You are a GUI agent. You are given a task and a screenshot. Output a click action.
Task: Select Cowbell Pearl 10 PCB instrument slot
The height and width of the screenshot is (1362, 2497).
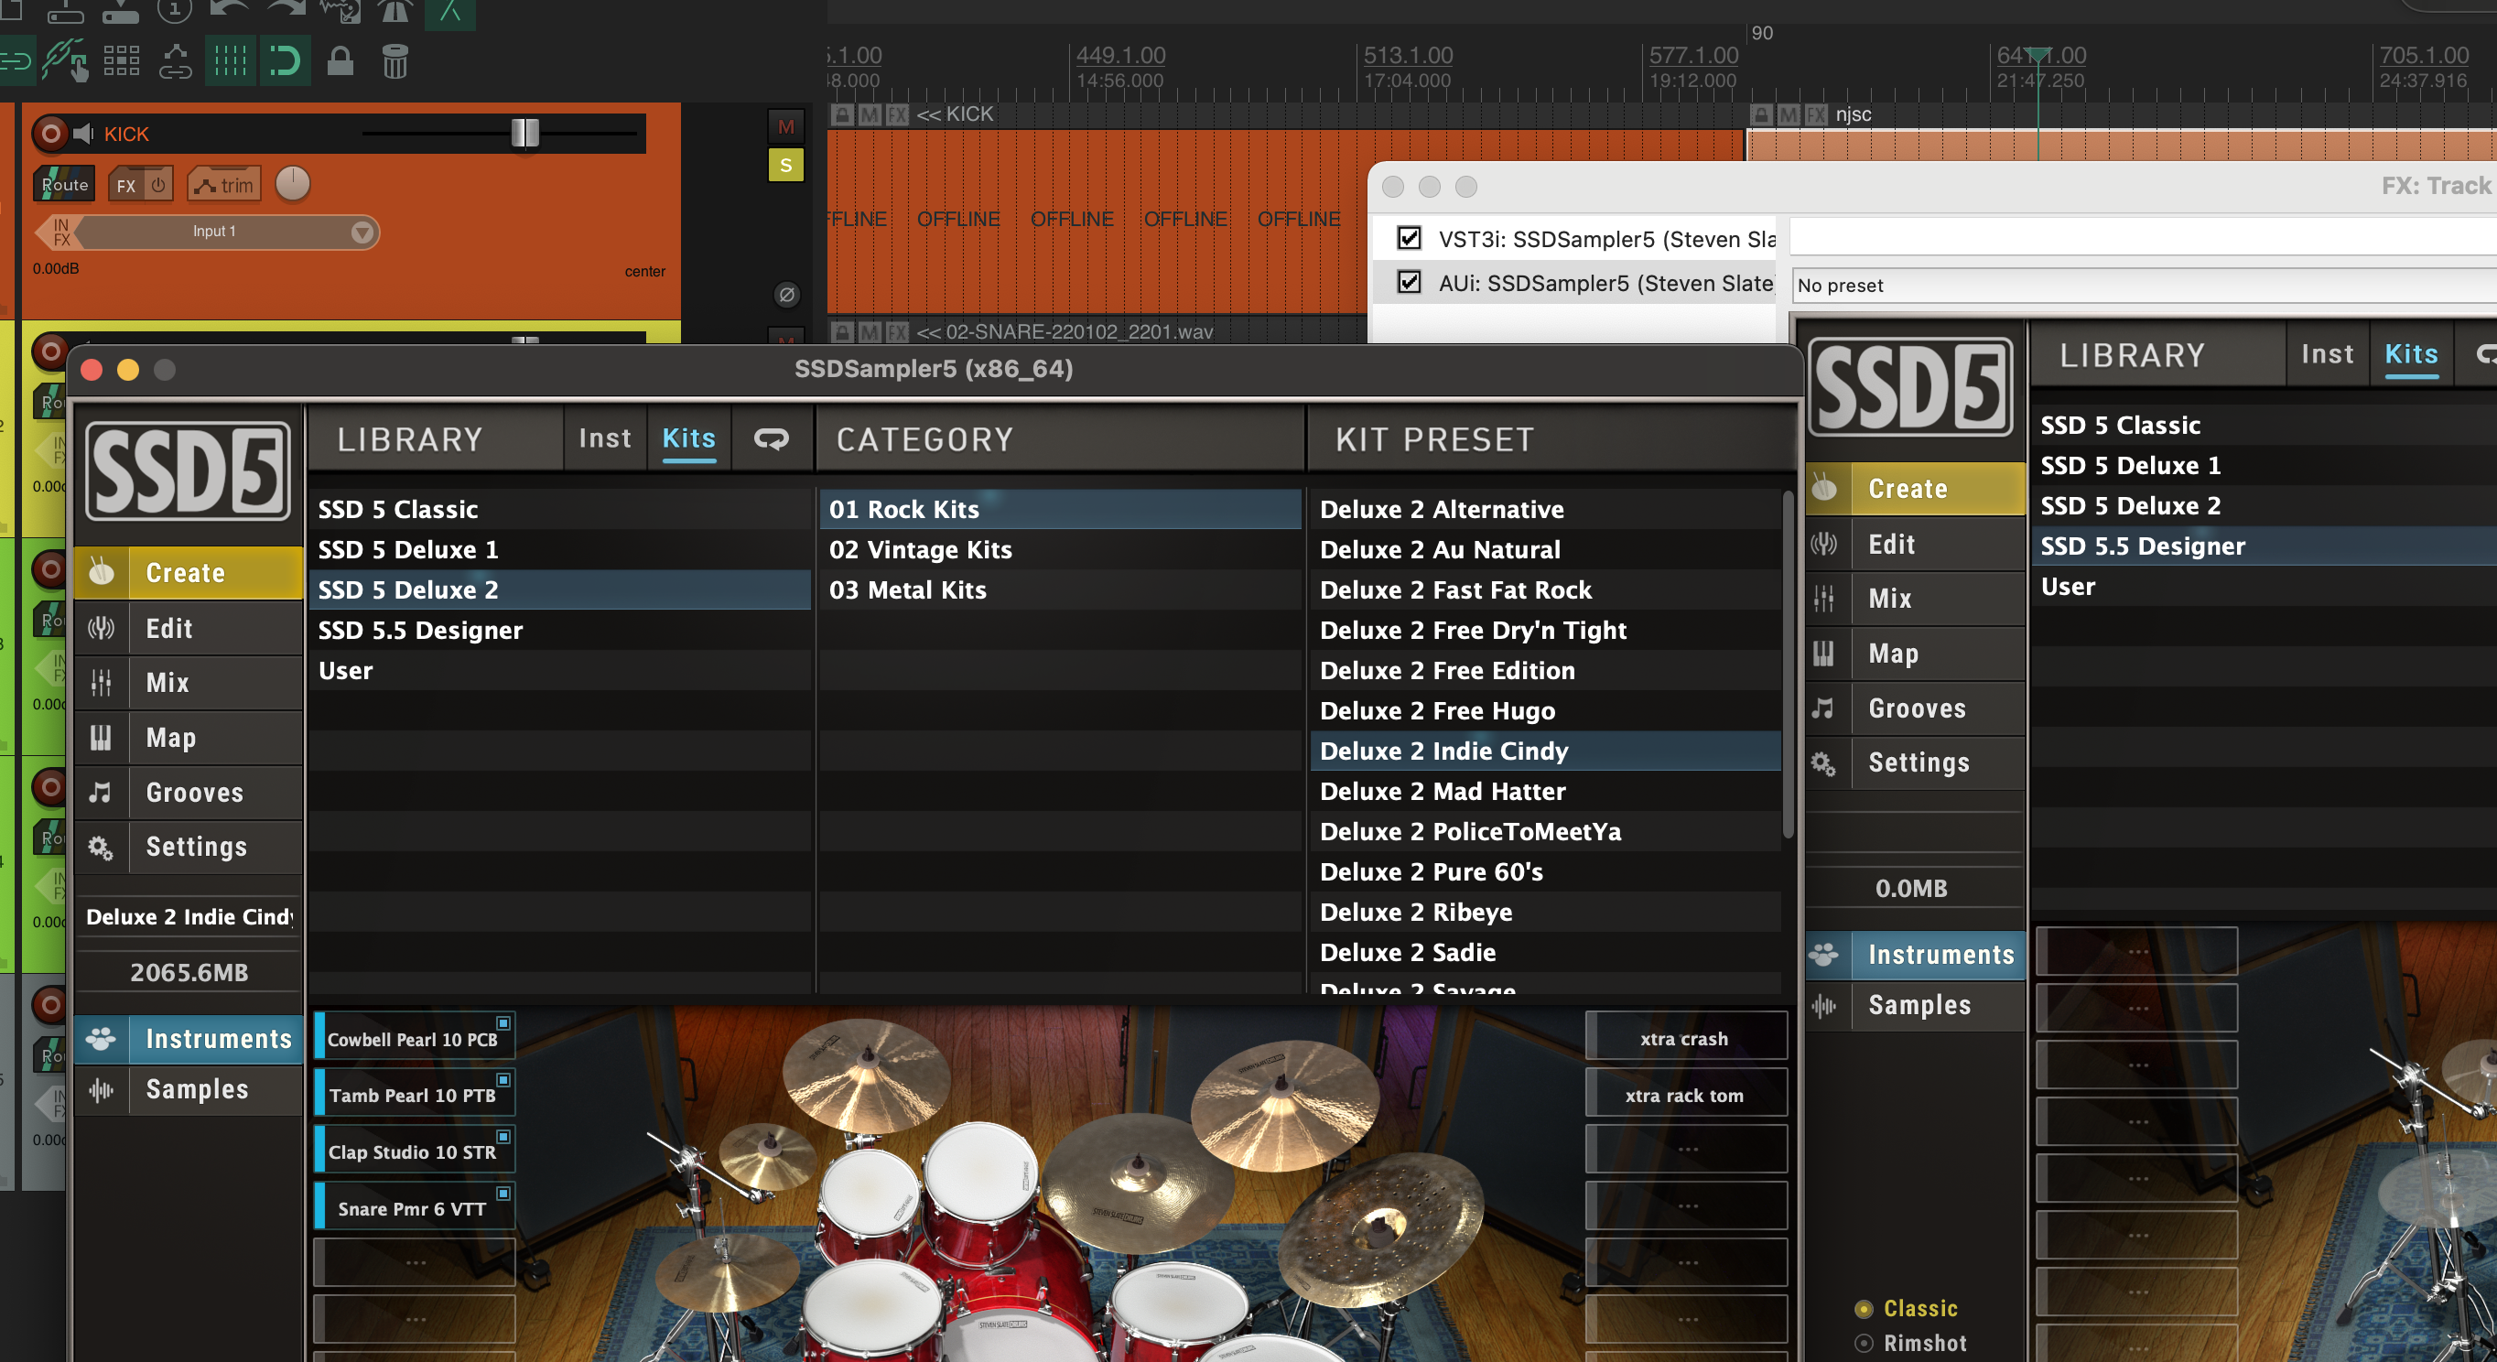pyautogui.click(x=414, y=1037)
